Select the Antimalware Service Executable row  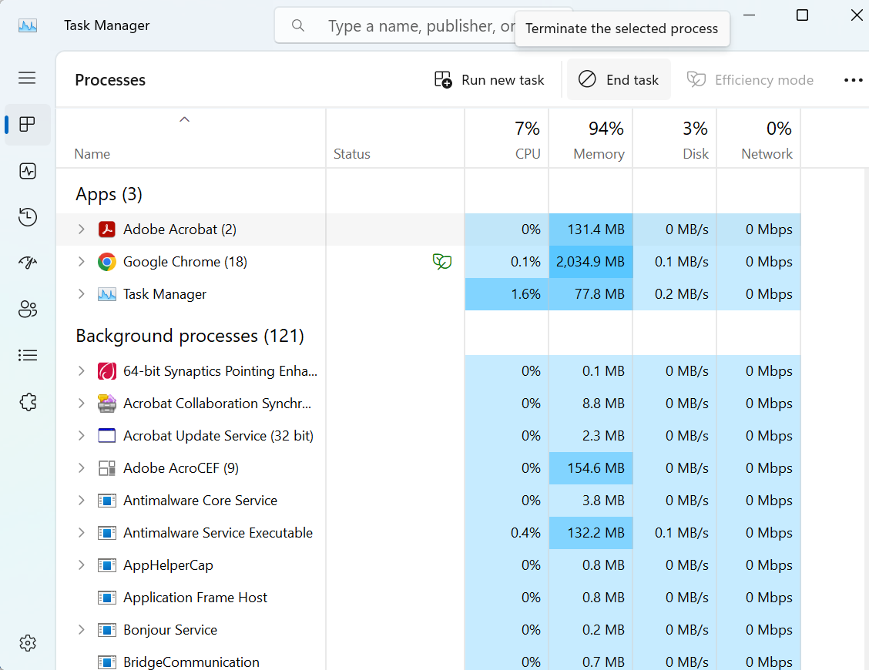(218, 533)
